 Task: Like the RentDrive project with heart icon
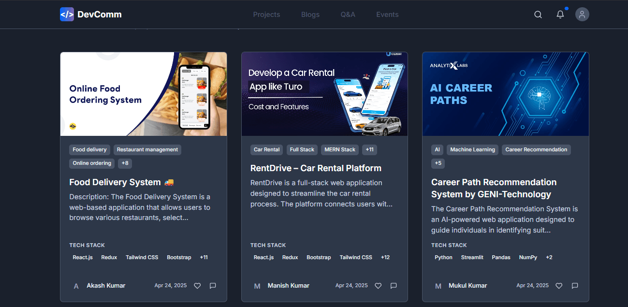378,286
